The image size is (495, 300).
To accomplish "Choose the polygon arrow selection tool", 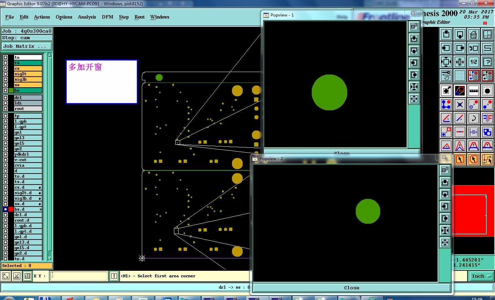I will pos(474,159).
